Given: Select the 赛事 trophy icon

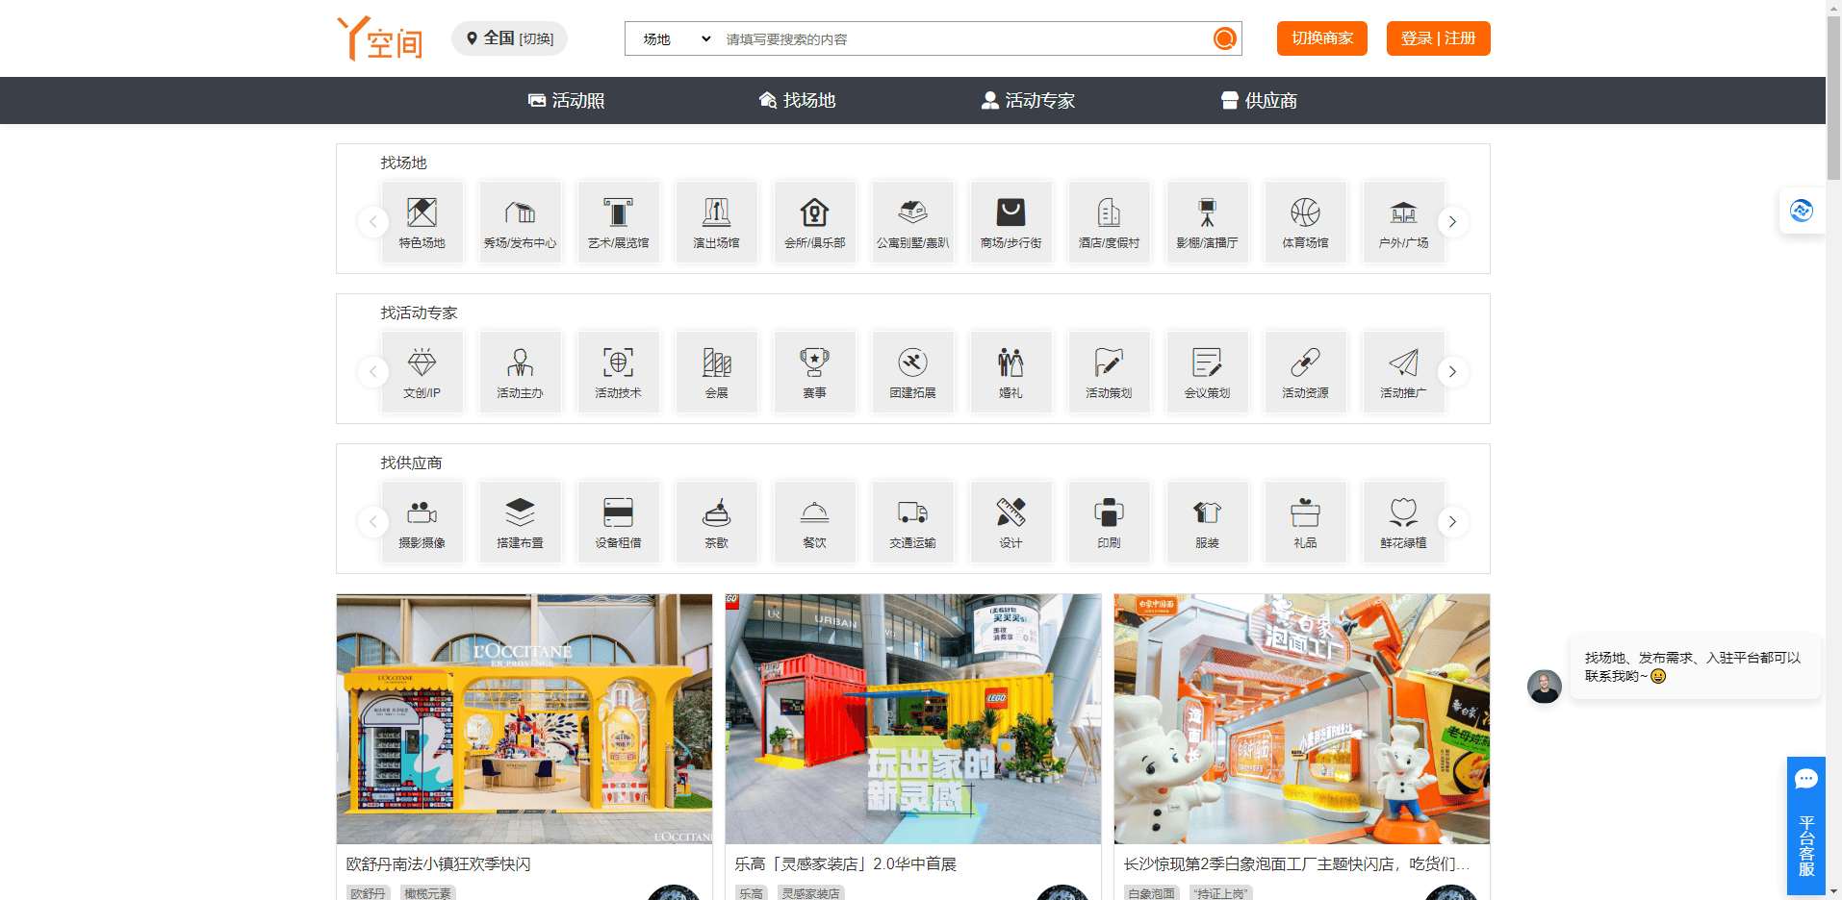Looking at the screenshot, I should click(814, 372).
